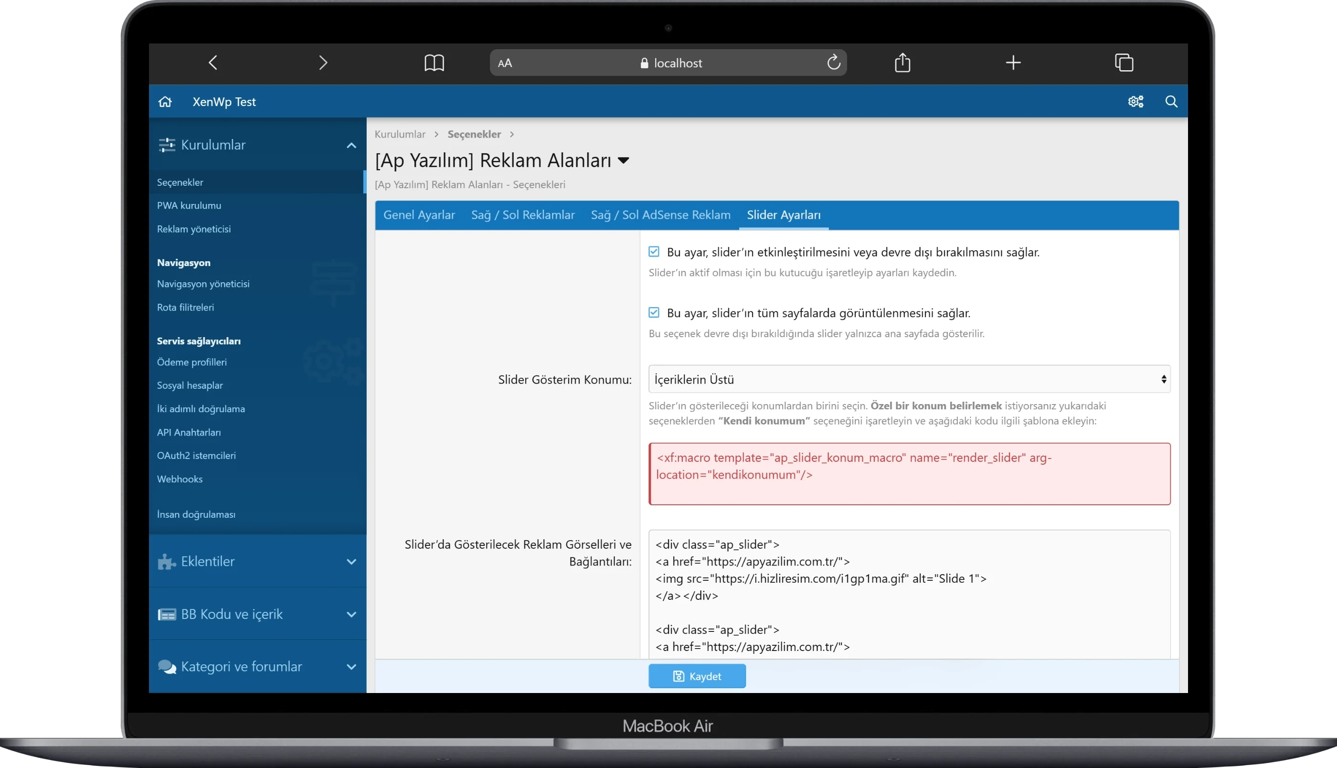Screen dimensions: 1337x768
Task: Switch to Genel Ayarlar tab
Action: (x=419, y=215)
